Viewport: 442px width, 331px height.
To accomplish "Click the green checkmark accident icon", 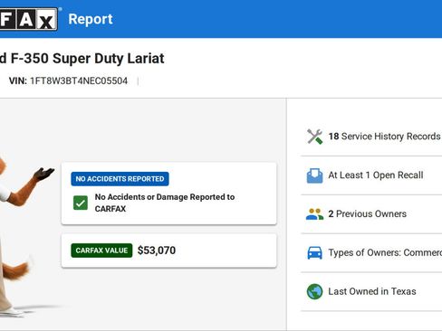I will [81, 203].
